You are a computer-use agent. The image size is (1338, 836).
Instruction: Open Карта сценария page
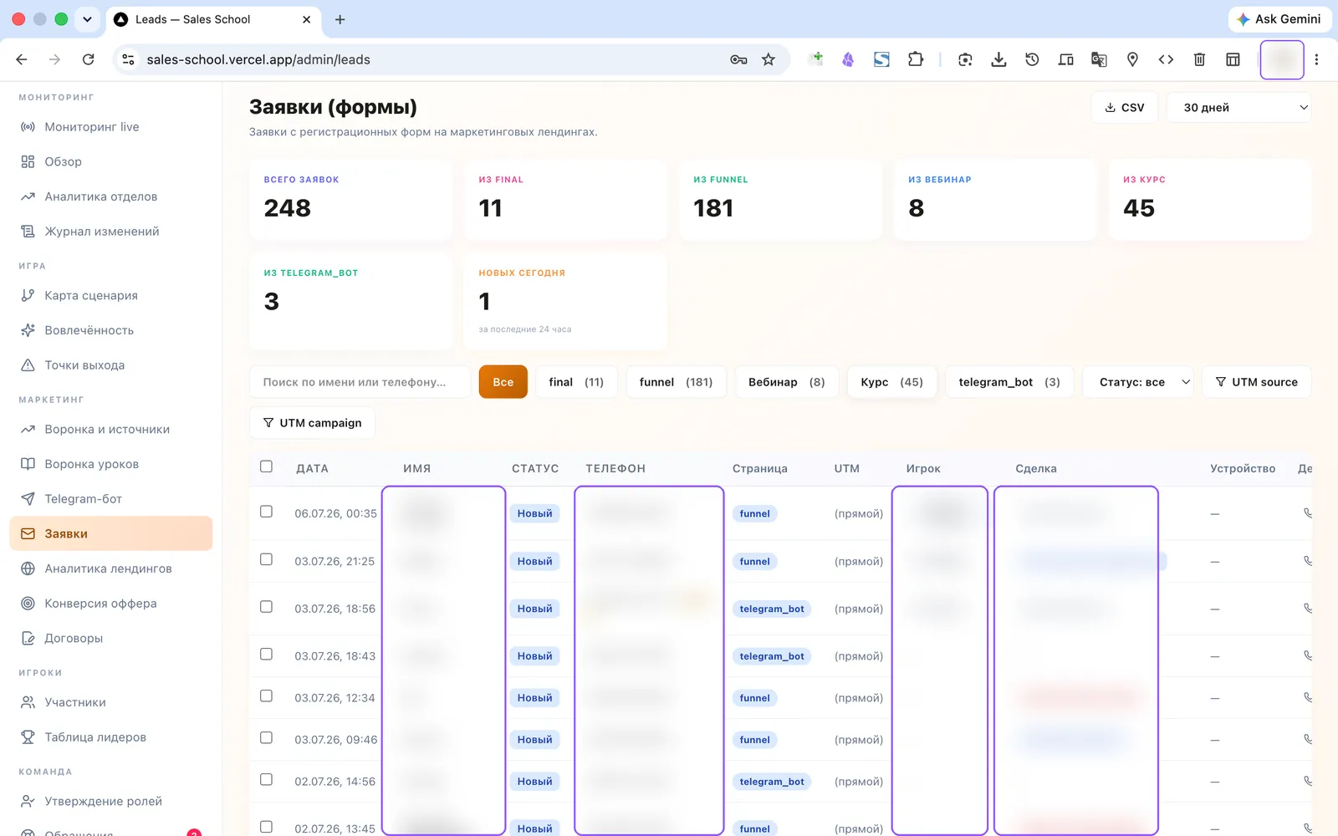pos(90,295)
